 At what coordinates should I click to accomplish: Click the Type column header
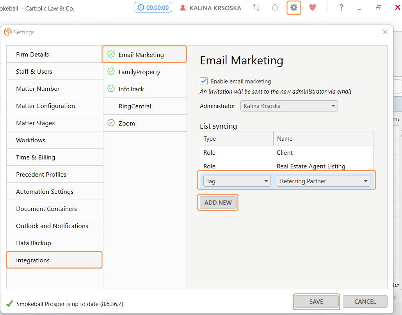[237, 138]
